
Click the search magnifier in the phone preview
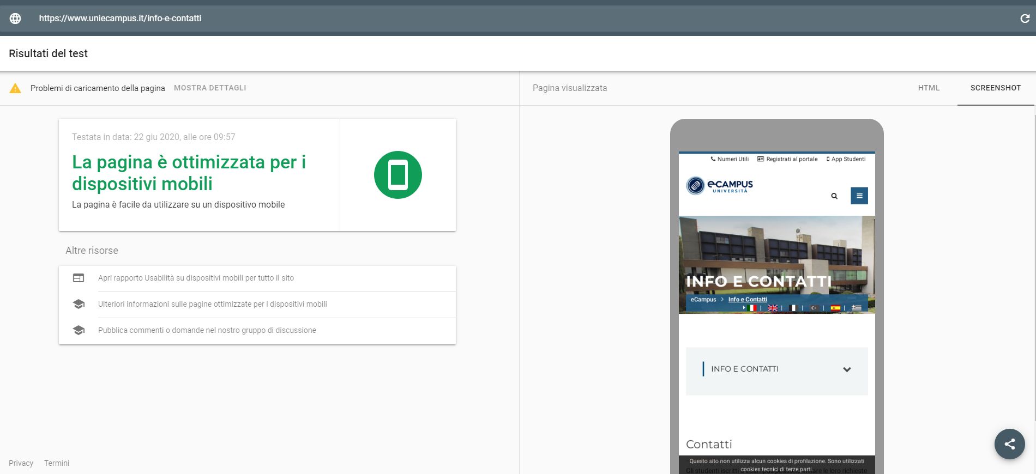834,196
